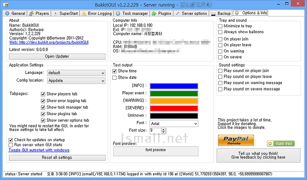Screen dimensions: 307x180
Task: Change the black Unknown color swatch
Action: tap(174, 116)
